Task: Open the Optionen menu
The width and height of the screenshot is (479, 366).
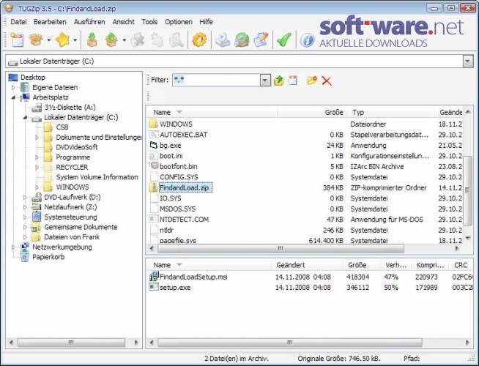Action: click(179, 22)
